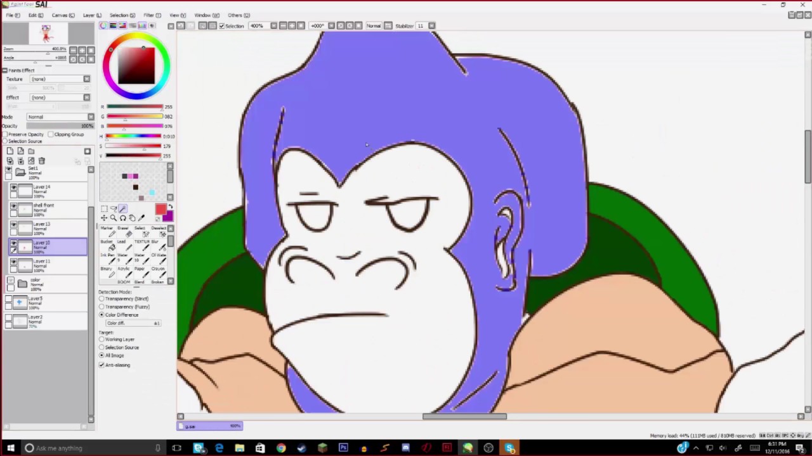Image resolution: width=812 pixels, height=456 pixels.
Task: Hide Layer 11 visibility eye
Action: click(x=13, y=262)
